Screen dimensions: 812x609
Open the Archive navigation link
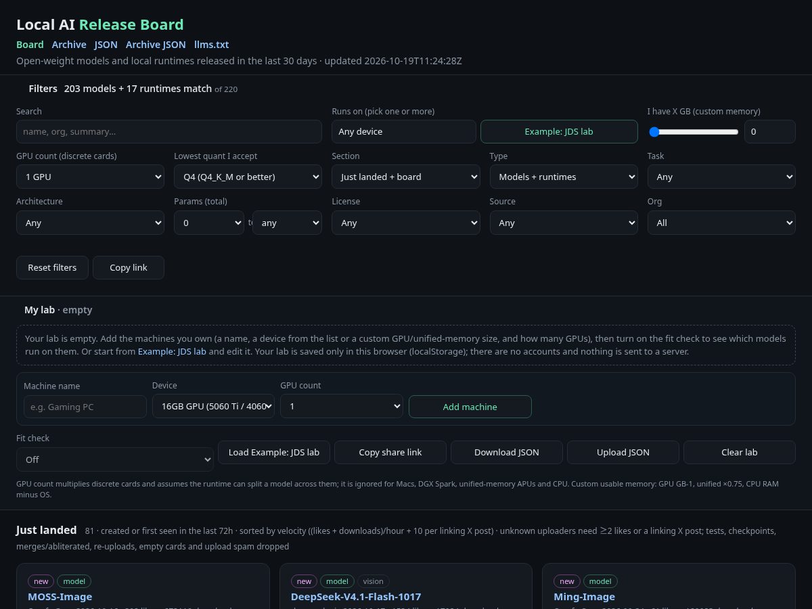(x=69, y=45)
